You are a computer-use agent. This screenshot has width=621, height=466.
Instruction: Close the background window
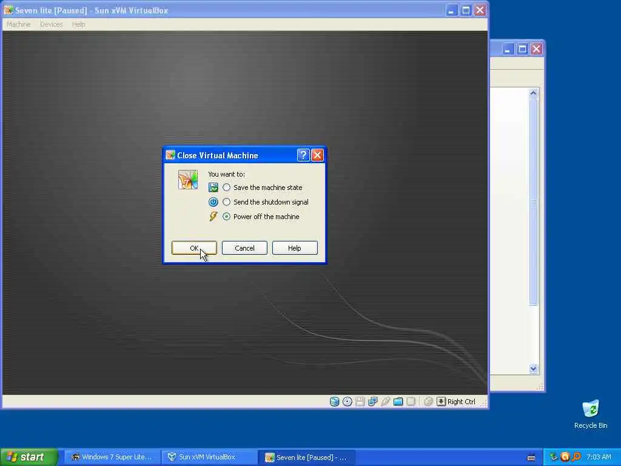pyautogui.click(x=536, y=49)
